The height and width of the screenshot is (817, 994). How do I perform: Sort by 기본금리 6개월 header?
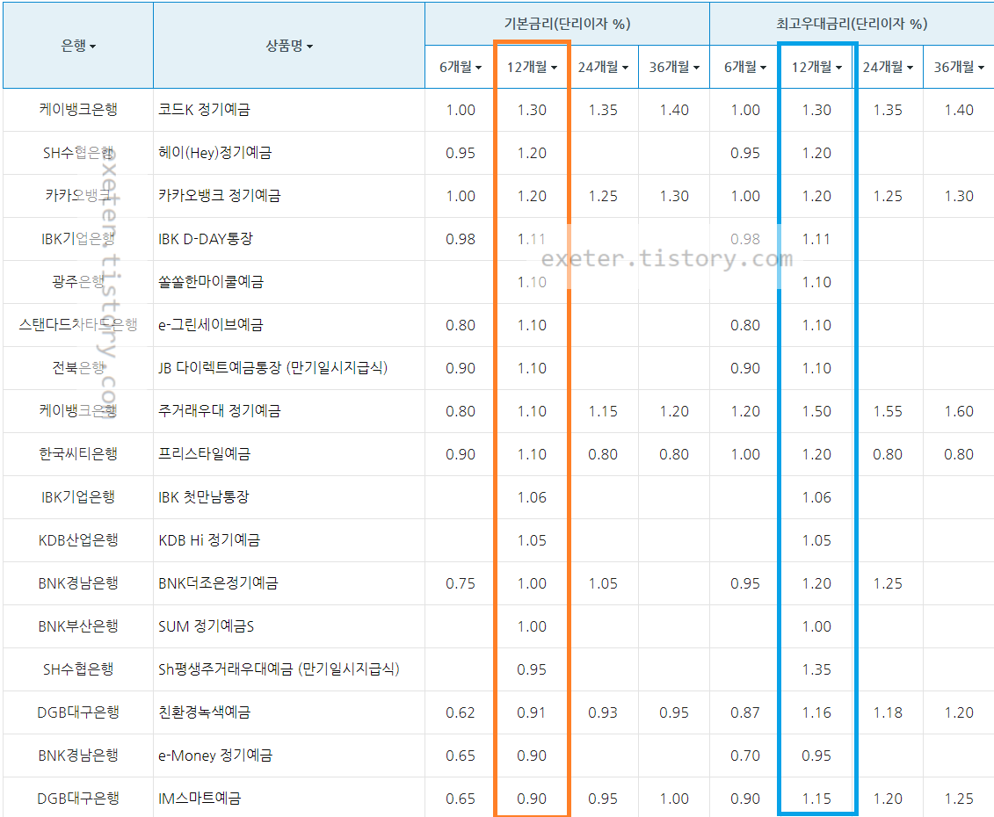point(461,67)
